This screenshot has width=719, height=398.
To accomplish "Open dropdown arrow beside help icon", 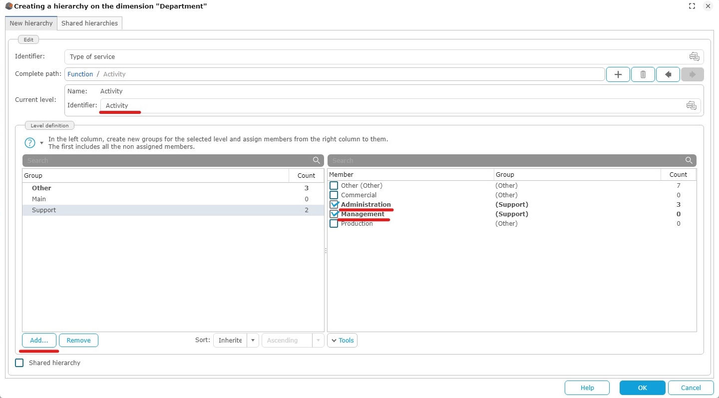I will click(42, 143).
